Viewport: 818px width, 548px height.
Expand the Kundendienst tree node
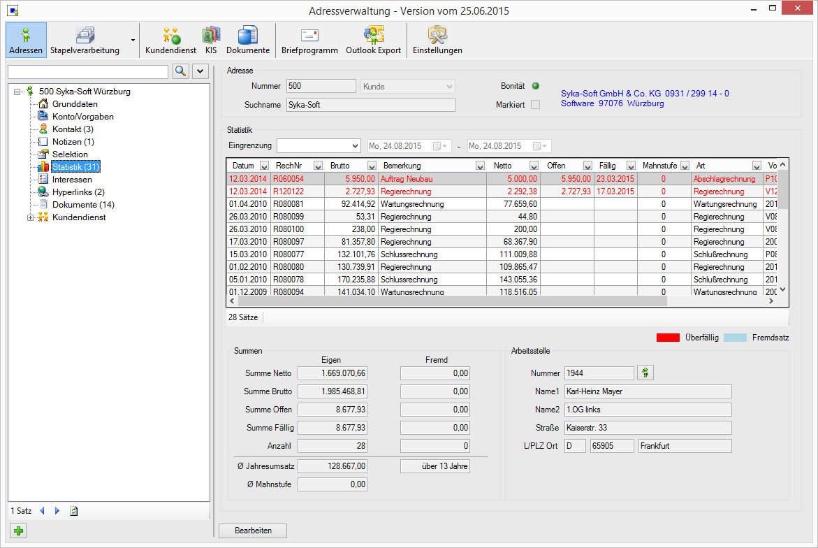coord(30,217)
